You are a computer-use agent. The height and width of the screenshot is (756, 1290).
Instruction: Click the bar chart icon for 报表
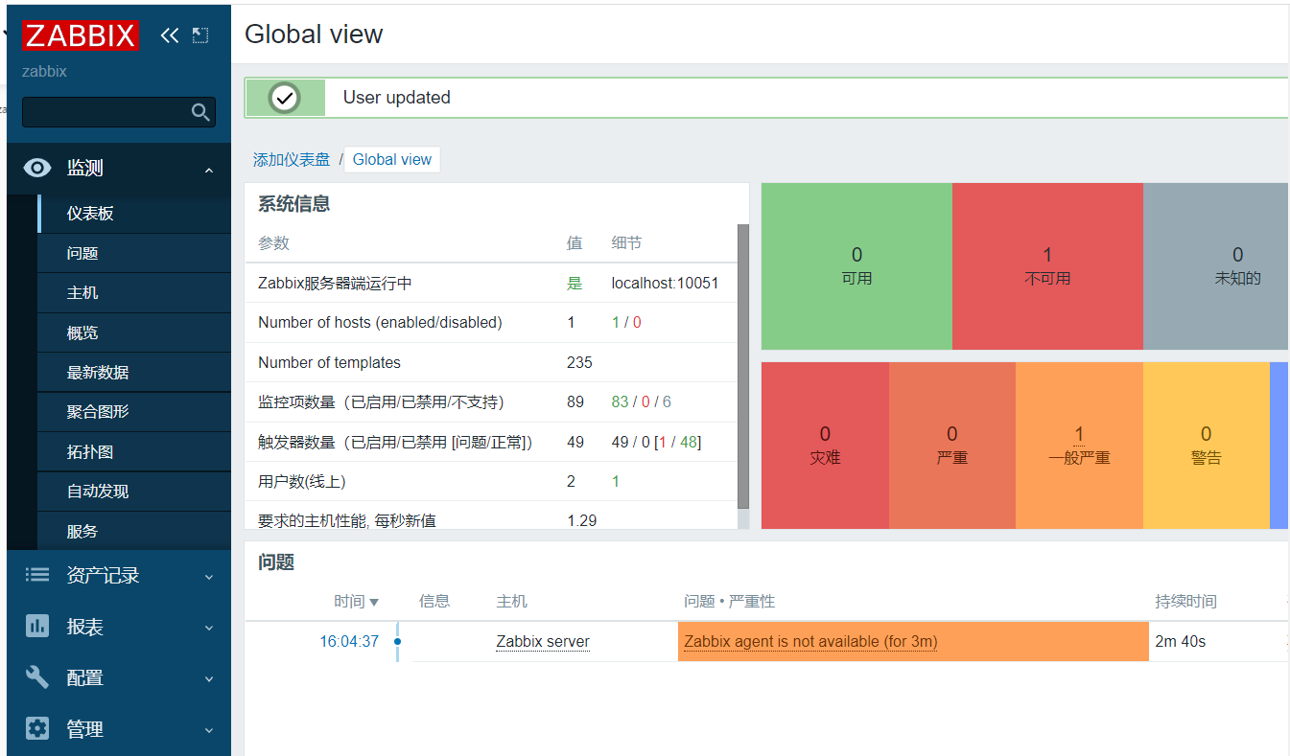click(x=37, y=627)
